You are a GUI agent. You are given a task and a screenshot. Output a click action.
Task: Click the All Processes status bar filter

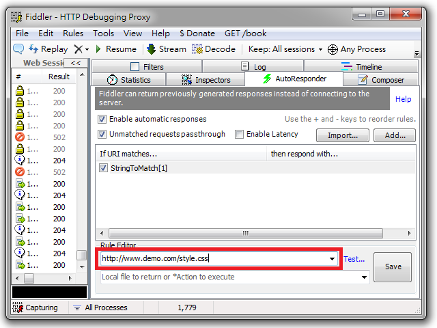coord(100,307)
